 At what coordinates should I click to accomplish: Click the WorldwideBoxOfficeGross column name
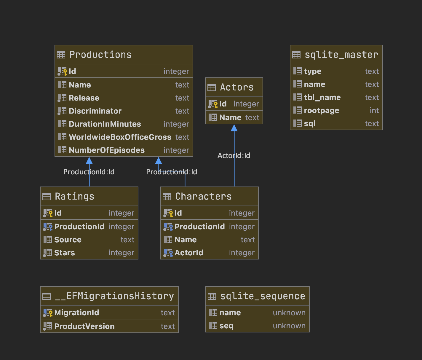[120, 137]
